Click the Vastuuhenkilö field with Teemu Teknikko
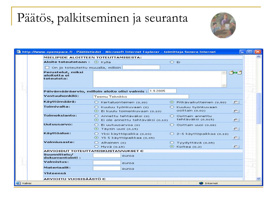 (x=141, y=97)
